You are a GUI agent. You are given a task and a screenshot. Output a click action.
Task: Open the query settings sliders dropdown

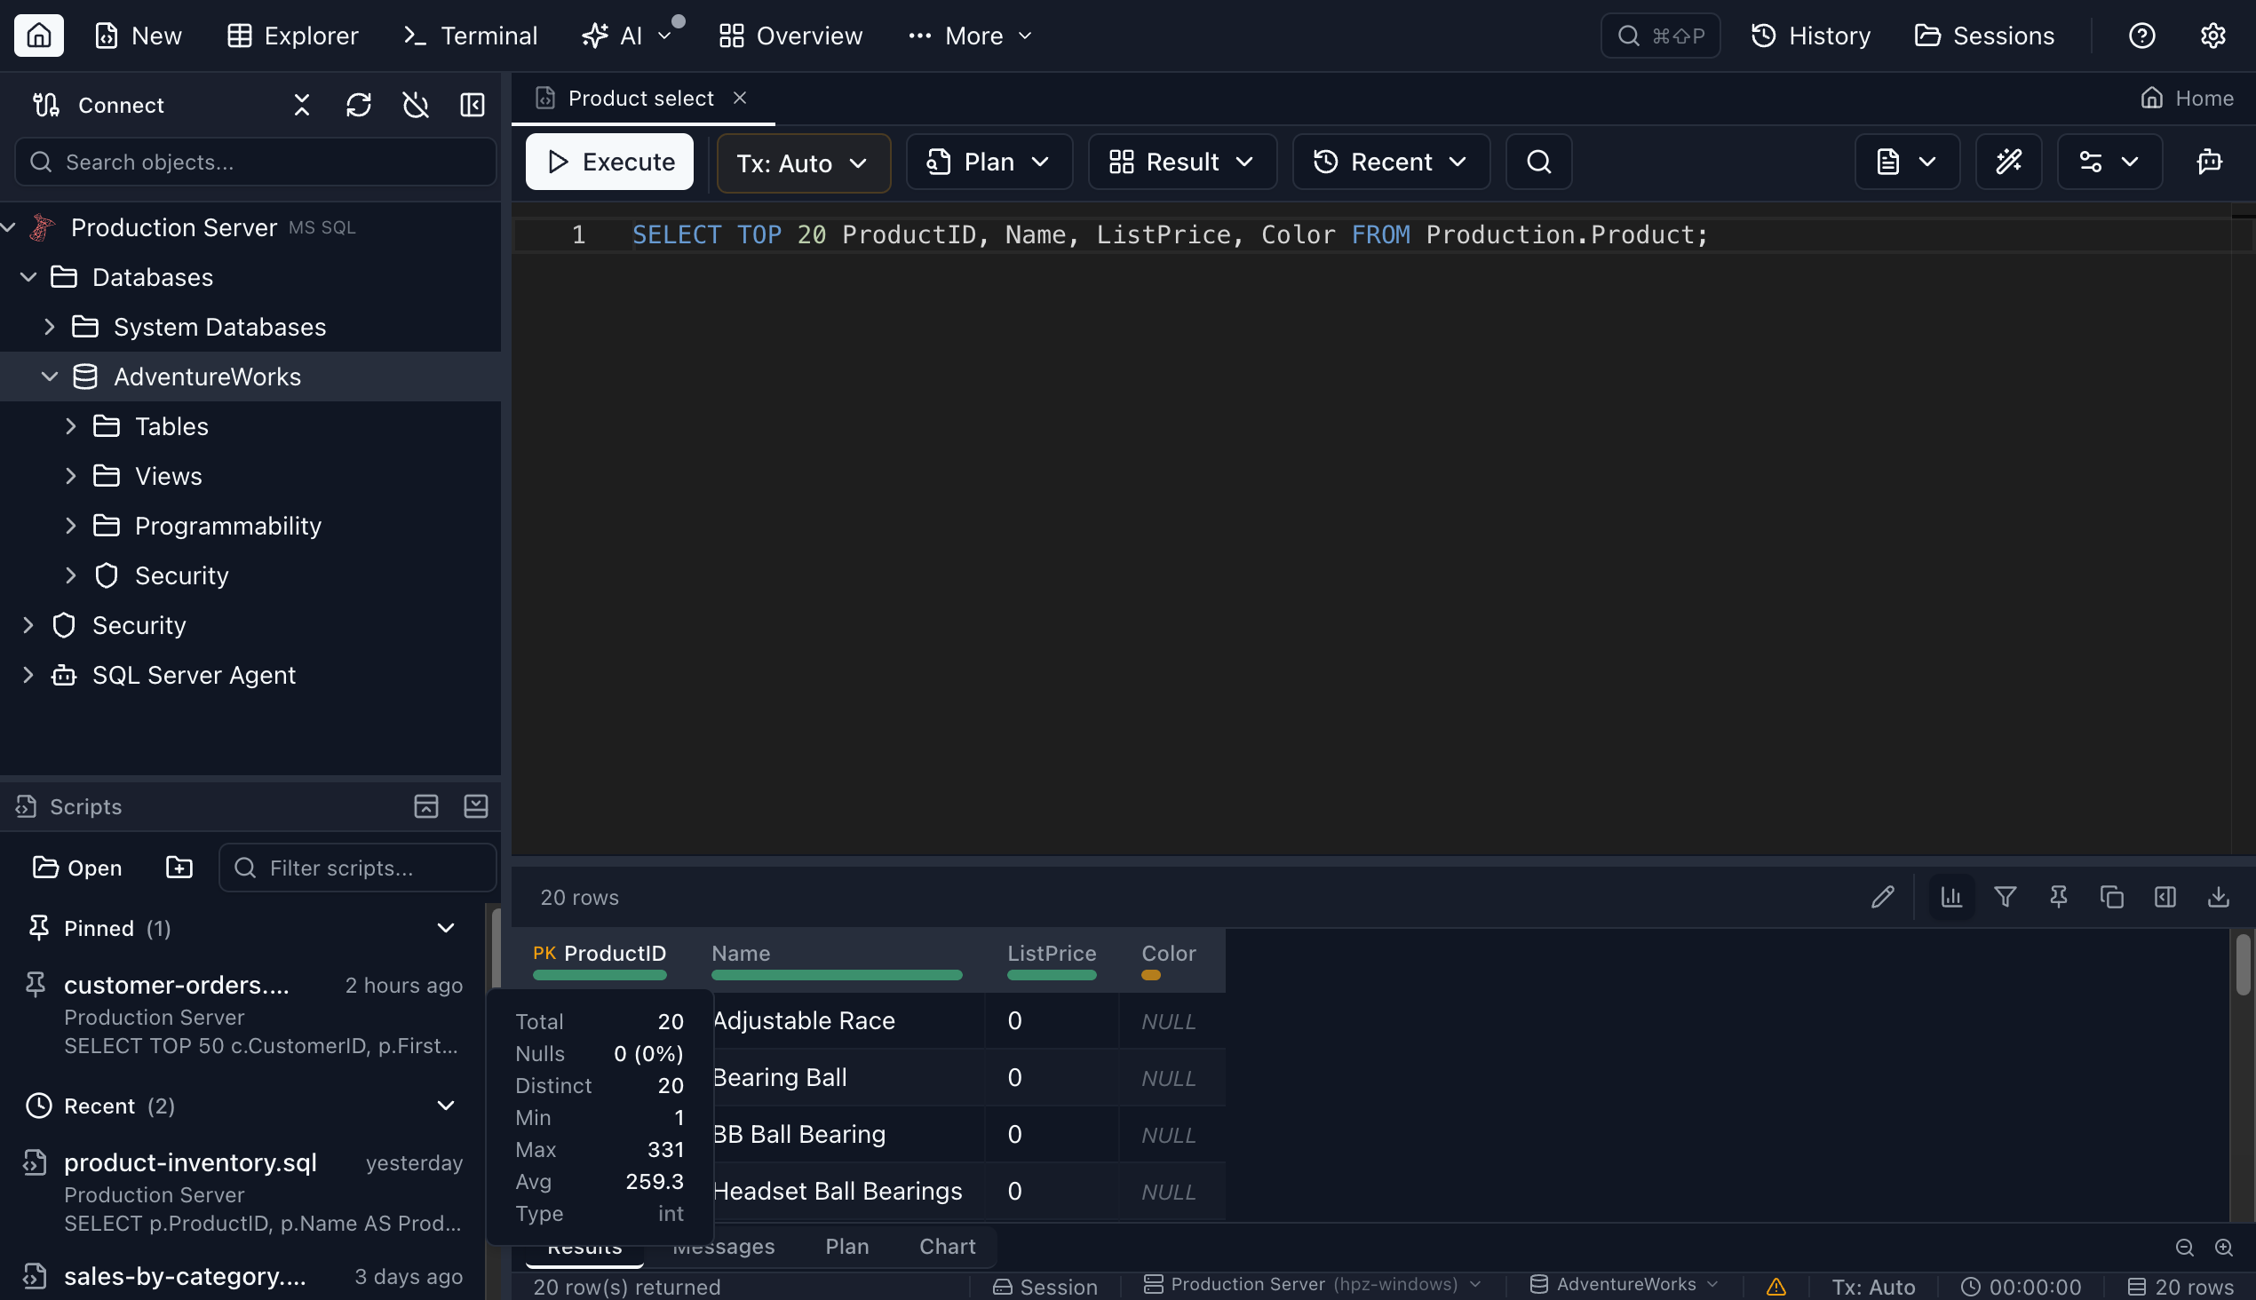tap(2109, 162)
